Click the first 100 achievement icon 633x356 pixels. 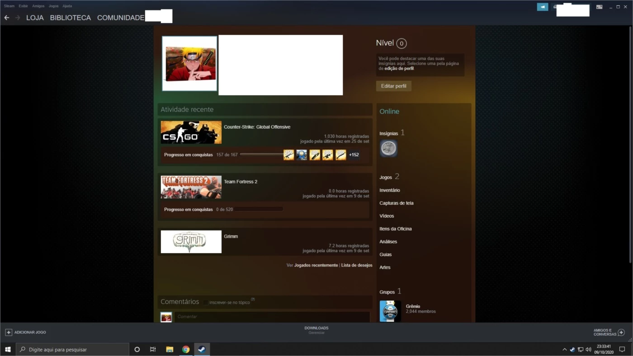tap(315, 155)
